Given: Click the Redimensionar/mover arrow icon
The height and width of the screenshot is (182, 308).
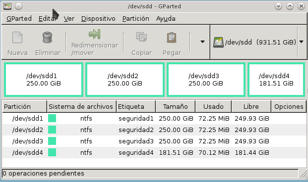Looking at the screenshot, I should 94,34.
